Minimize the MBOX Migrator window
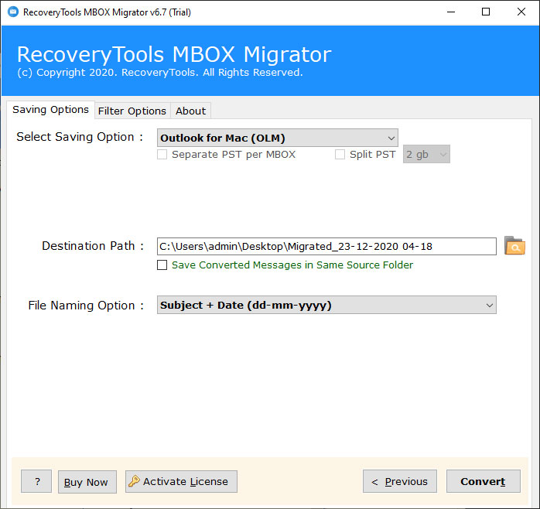This screenshot has height=509, width=540. [451, 12]
